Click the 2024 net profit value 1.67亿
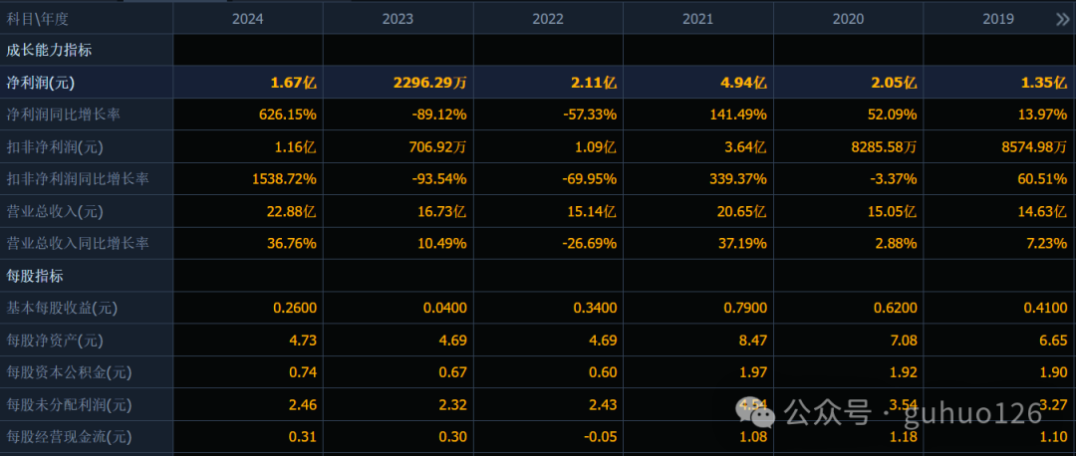1076x456 pixels. tap(293, 83)
